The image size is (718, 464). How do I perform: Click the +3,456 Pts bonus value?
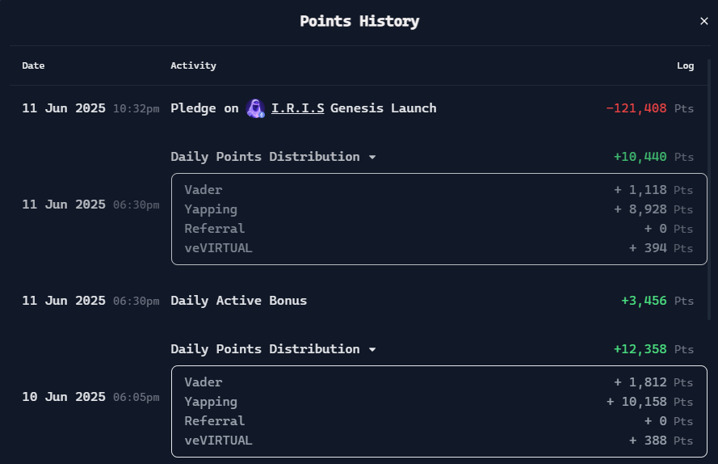coord(657,301)
